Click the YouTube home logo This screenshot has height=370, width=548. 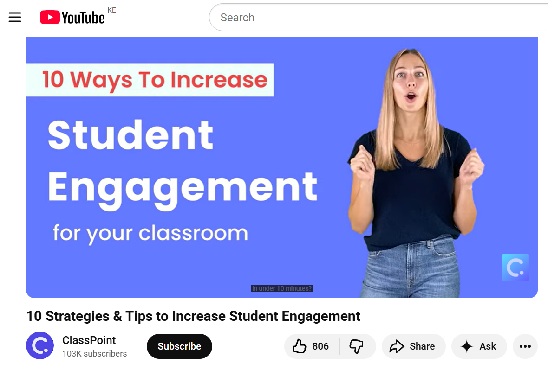72,18
